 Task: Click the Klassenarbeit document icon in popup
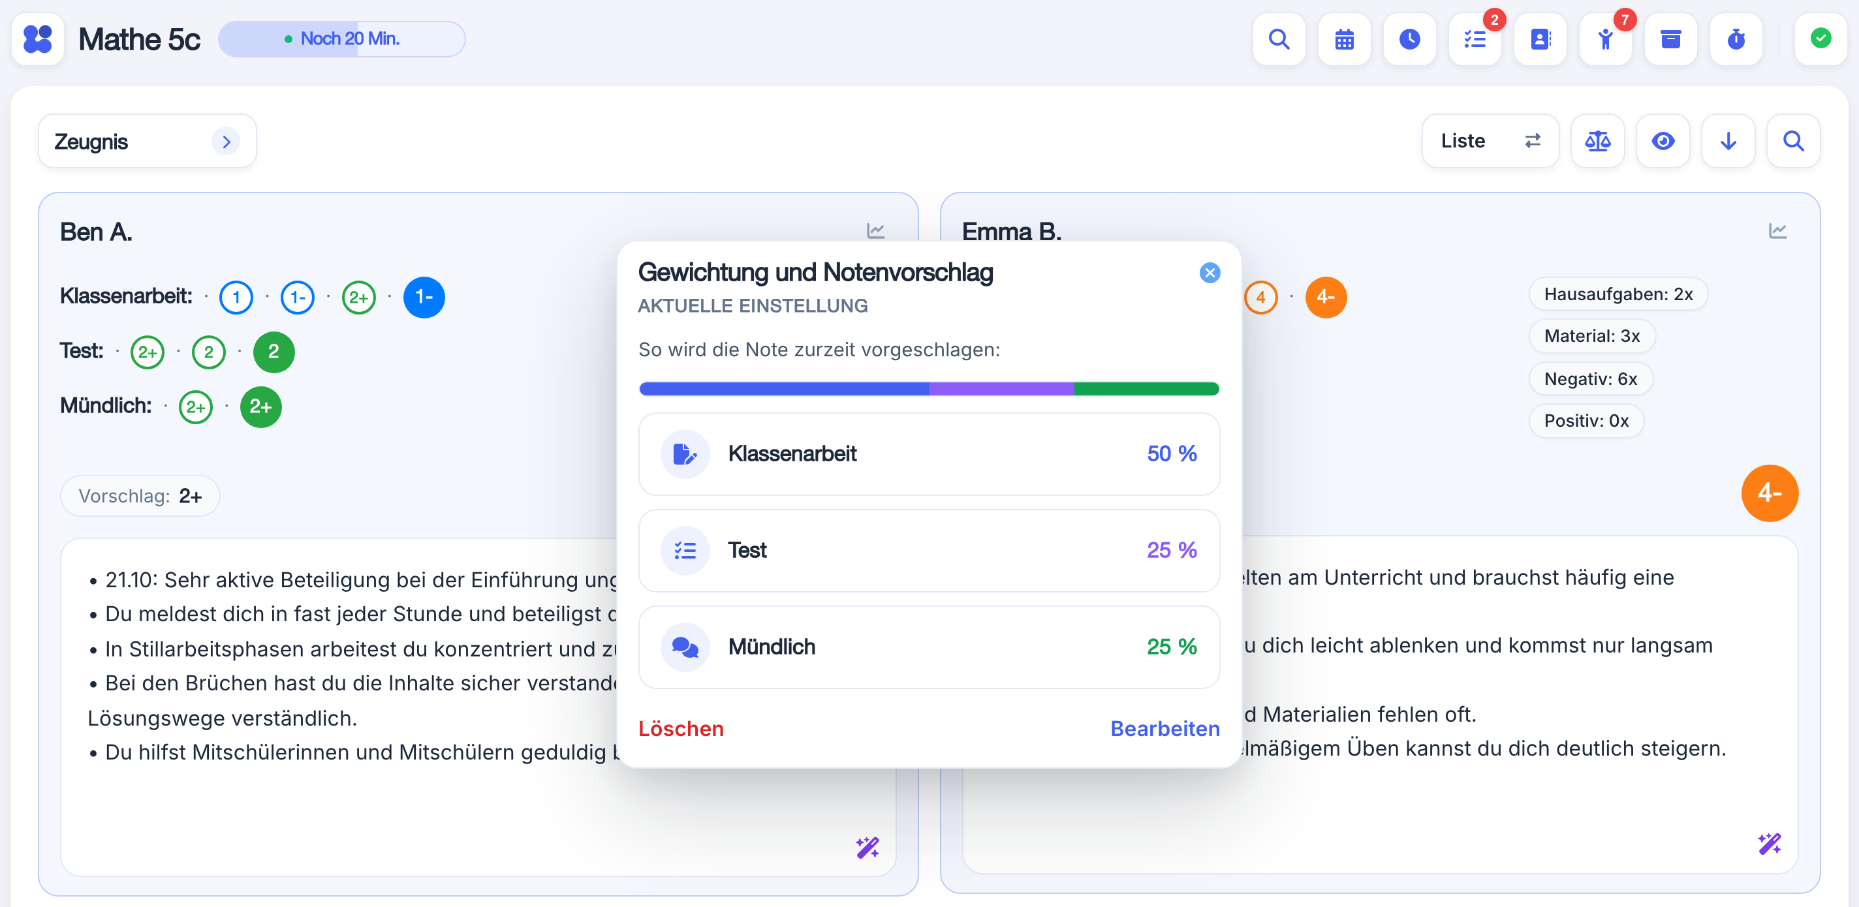(685, 454)
